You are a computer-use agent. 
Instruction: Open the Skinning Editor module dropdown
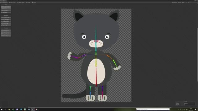[x=4, y=2]
